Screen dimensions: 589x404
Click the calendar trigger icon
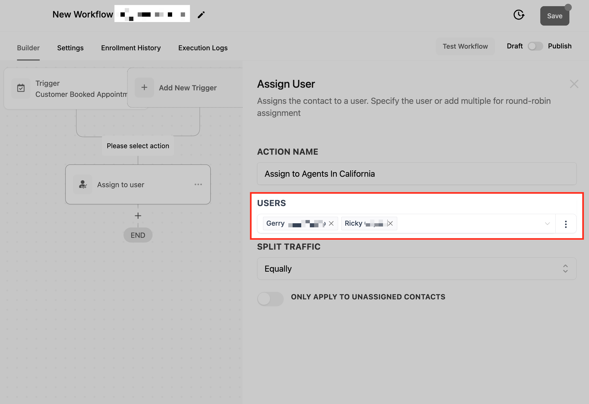point(21,88)
